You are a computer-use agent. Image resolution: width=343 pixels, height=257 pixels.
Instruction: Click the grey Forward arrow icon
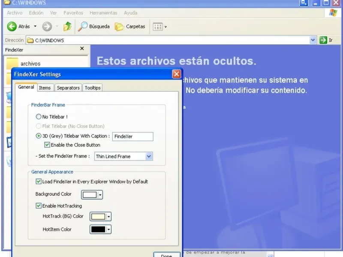pyautogui.click(x=47, y=27)
